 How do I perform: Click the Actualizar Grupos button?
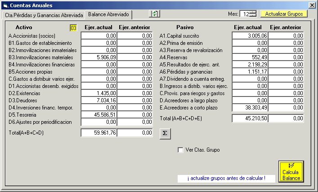coord(284,14)
